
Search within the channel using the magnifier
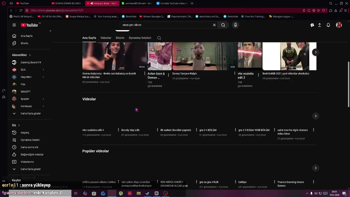(x=159, y=38)
